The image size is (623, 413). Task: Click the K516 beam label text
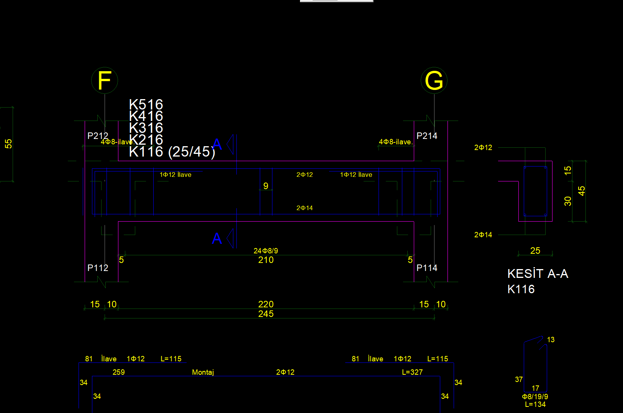[146, 104]
